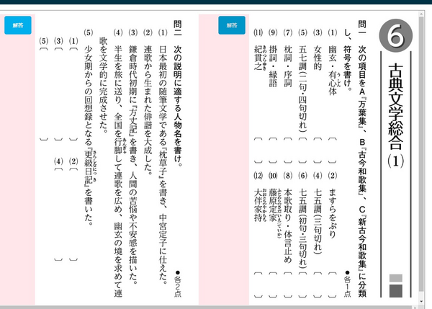Click item (4) 七五調(三句切れ)
This screenshot has width=432, height=309.
pos(318,212)
